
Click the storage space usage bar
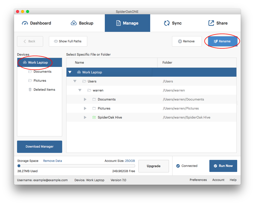76,166
